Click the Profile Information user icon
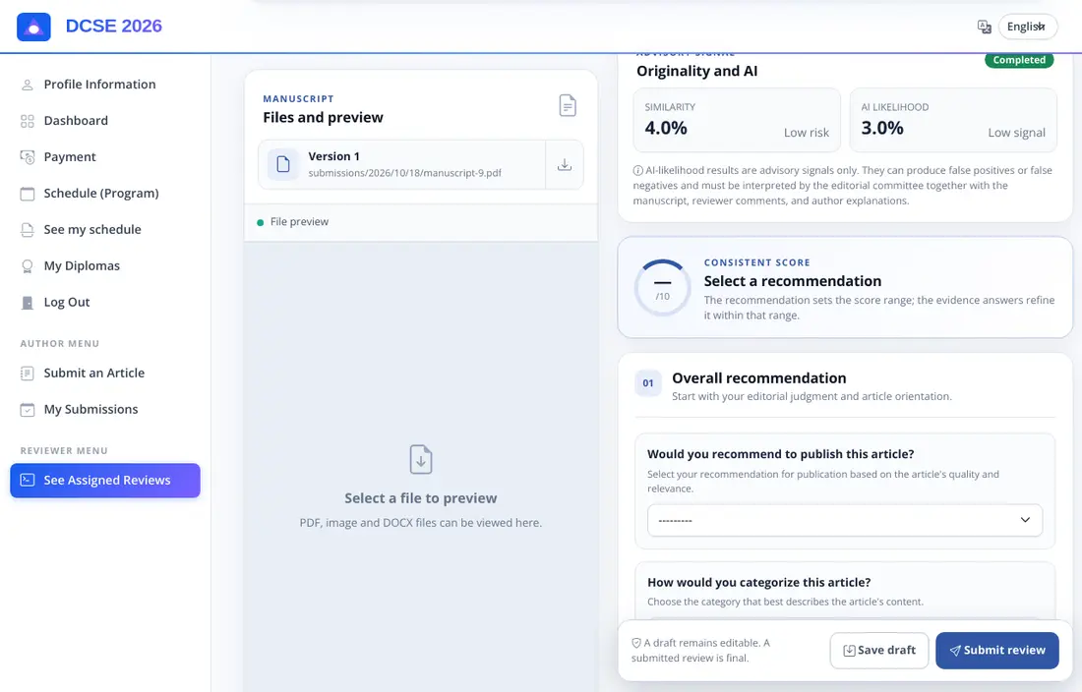The height and width of the screenshot is (692, 1082). coord(28,85)
